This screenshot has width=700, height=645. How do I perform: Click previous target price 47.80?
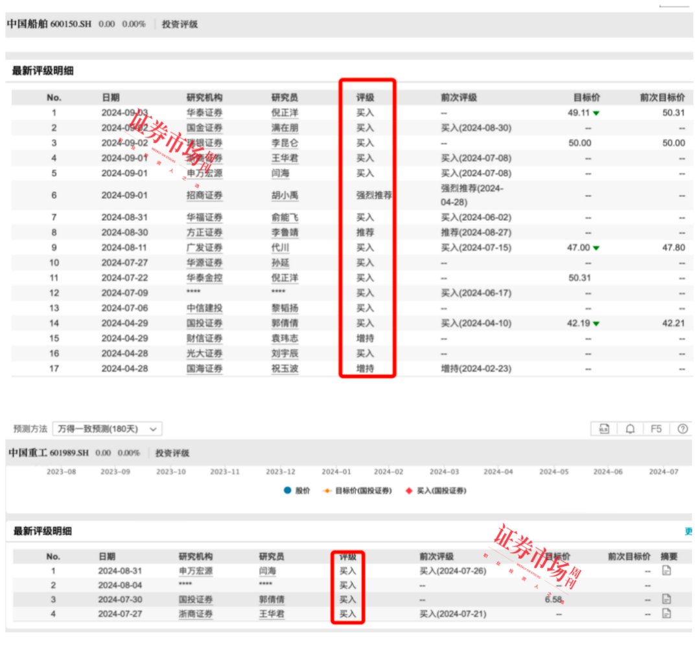coord(673,248)
